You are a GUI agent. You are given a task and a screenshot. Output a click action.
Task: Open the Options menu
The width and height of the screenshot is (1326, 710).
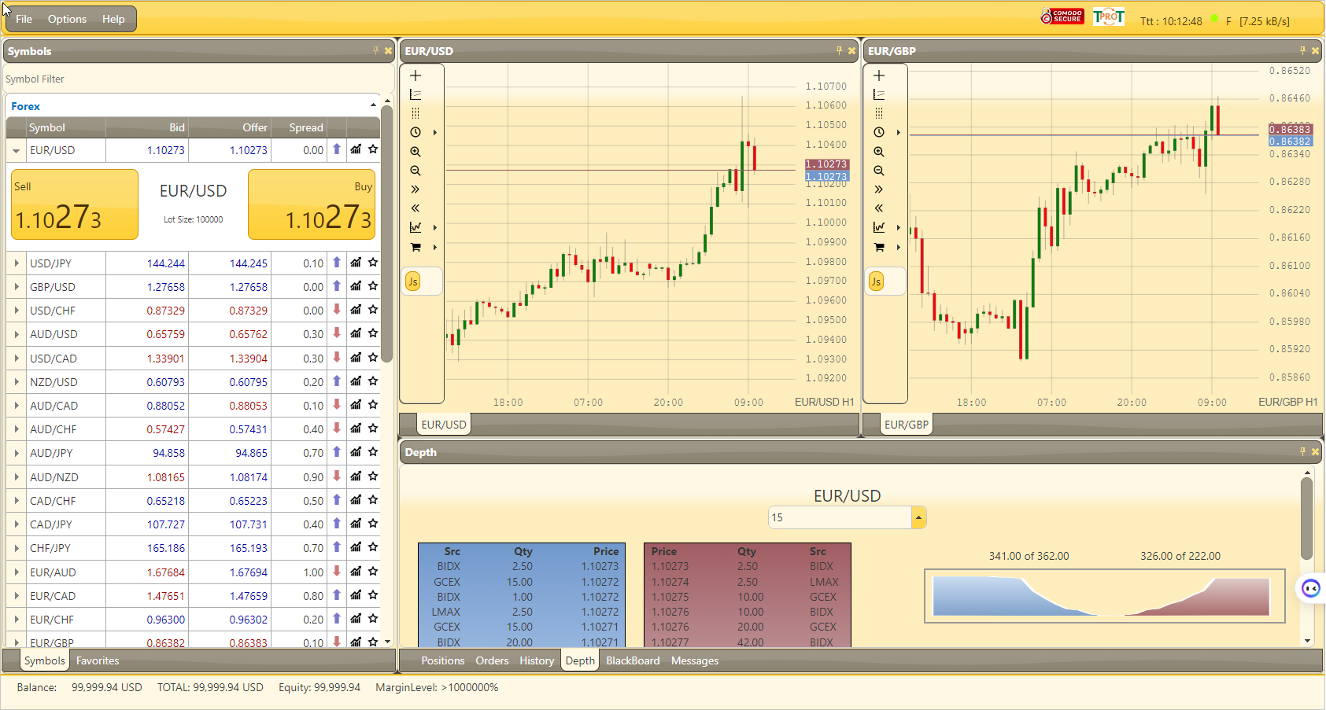tap(67, 19)
